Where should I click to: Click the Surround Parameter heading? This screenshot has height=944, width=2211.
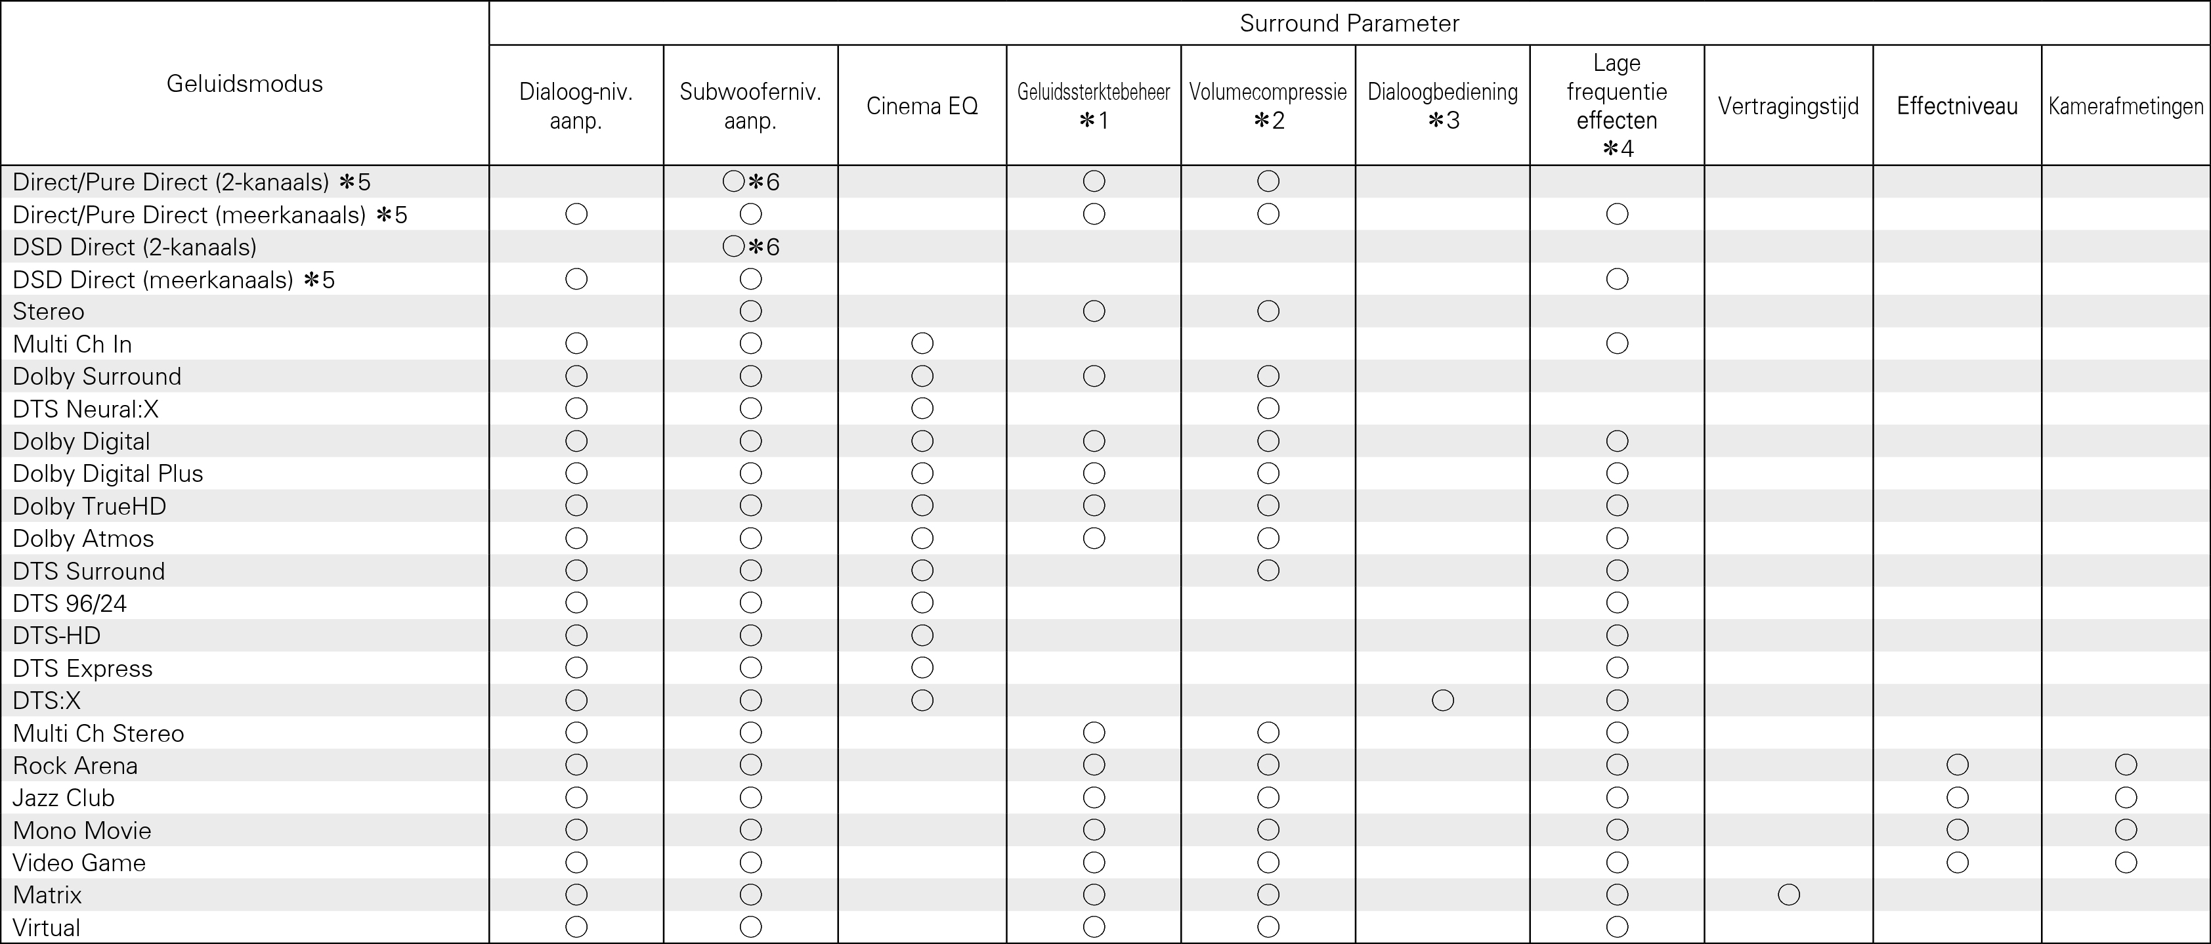1349,23
